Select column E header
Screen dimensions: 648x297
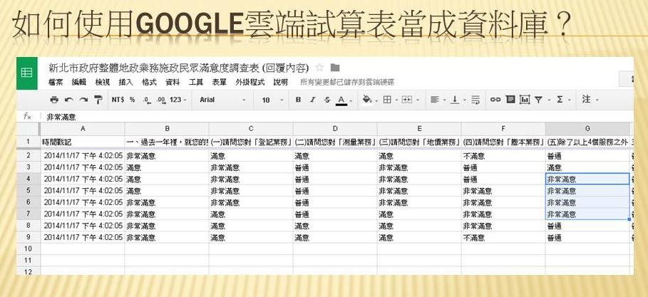click(x=419, y=128)
